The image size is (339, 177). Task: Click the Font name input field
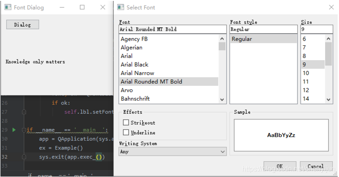point(172,29)
